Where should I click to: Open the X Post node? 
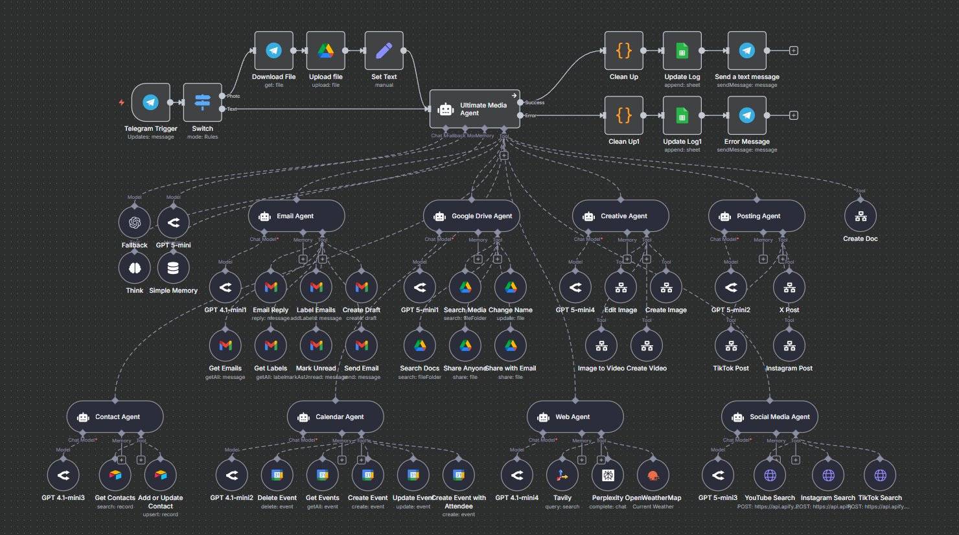pyautogui.click(x=789, y=287)
